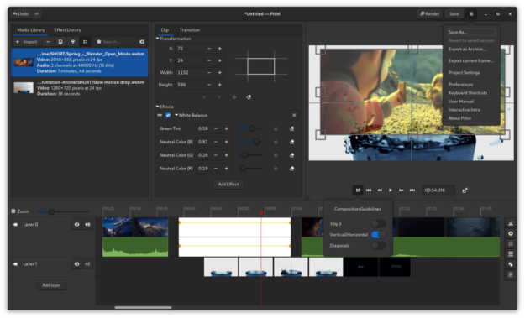Screen dimensions: 525x318
Task: Collapse the Effects section
Action: (165, 107)
